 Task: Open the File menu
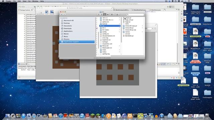(x=14, y=1)
